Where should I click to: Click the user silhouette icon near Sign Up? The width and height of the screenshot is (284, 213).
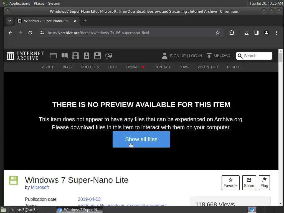pos(164,56)
